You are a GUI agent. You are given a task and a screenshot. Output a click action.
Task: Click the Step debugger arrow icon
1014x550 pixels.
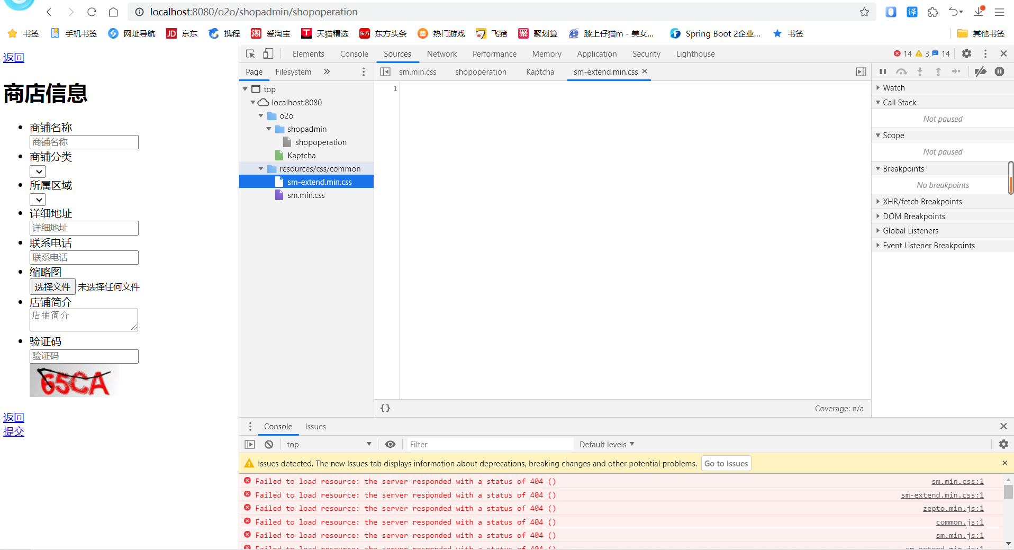pos(956,71)
